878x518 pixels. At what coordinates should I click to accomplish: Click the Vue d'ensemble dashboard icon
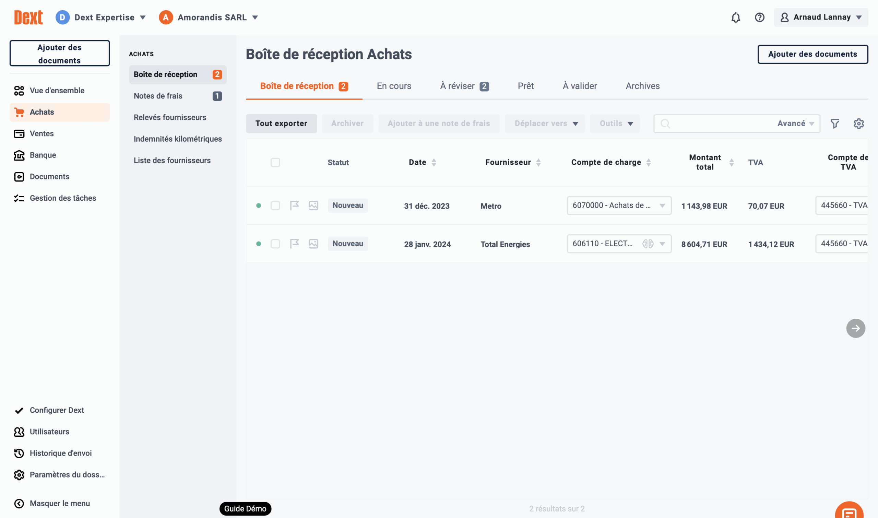(x=19, y=91)
